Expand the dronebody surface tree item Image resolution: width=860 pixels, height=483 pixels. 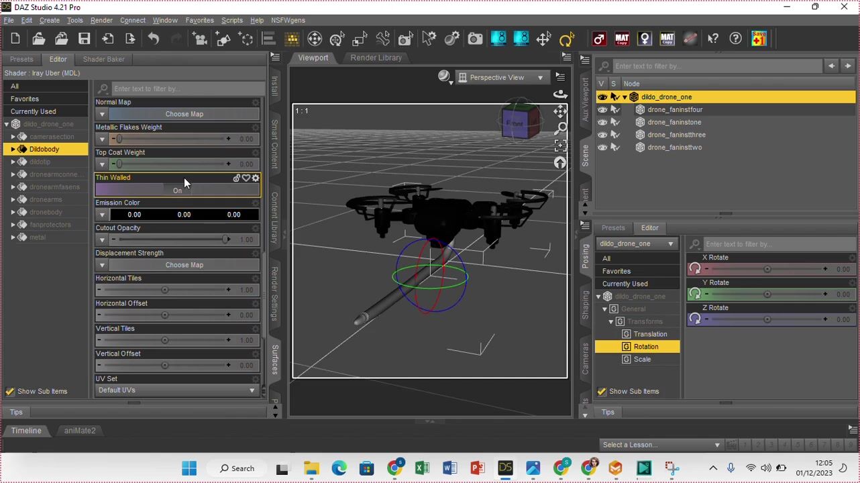(13, 212)
